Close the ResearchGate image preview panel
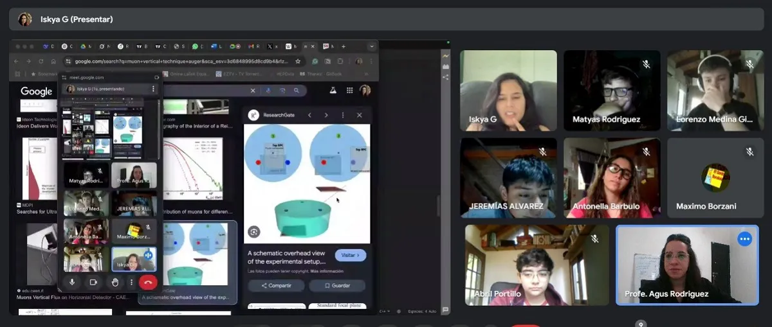This screenshot has height=327, width=772. 359,115
